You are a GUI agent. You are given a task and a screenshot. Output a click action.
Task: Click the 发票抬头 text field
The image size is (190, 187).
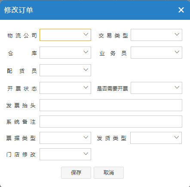coord(111,105)
